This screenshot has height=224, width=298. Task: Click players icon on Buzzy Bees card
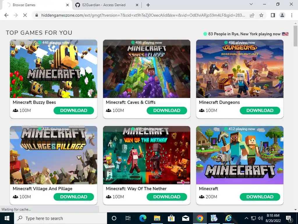coord(15,111)
